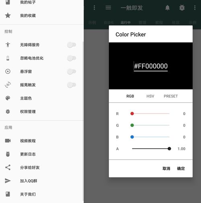The height and width of the screenshot is (203, 201).
Task: Turn on the 悬浮窗 switch
Action: click(x=72, y=71)
